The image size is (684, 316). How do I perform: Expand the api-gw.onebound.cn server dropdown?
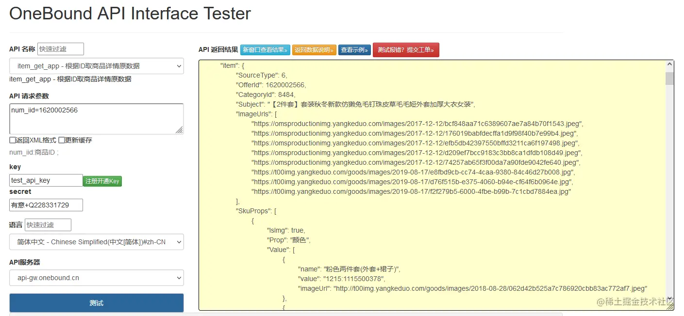[x=97, y=278]
